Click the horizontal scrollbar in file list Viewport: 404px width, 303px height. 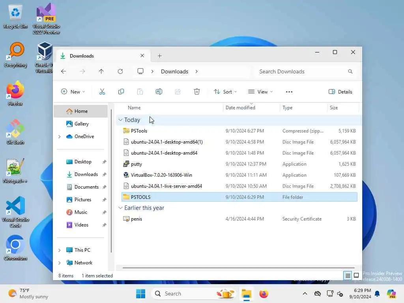click(x=239, y=268)
